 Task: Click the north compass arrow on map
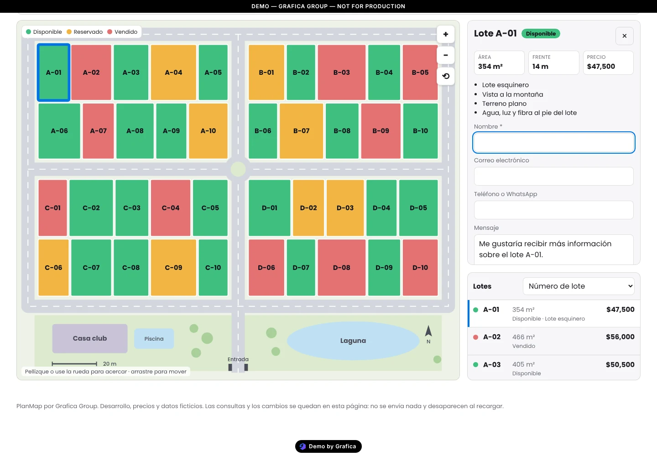pos(428,331)
